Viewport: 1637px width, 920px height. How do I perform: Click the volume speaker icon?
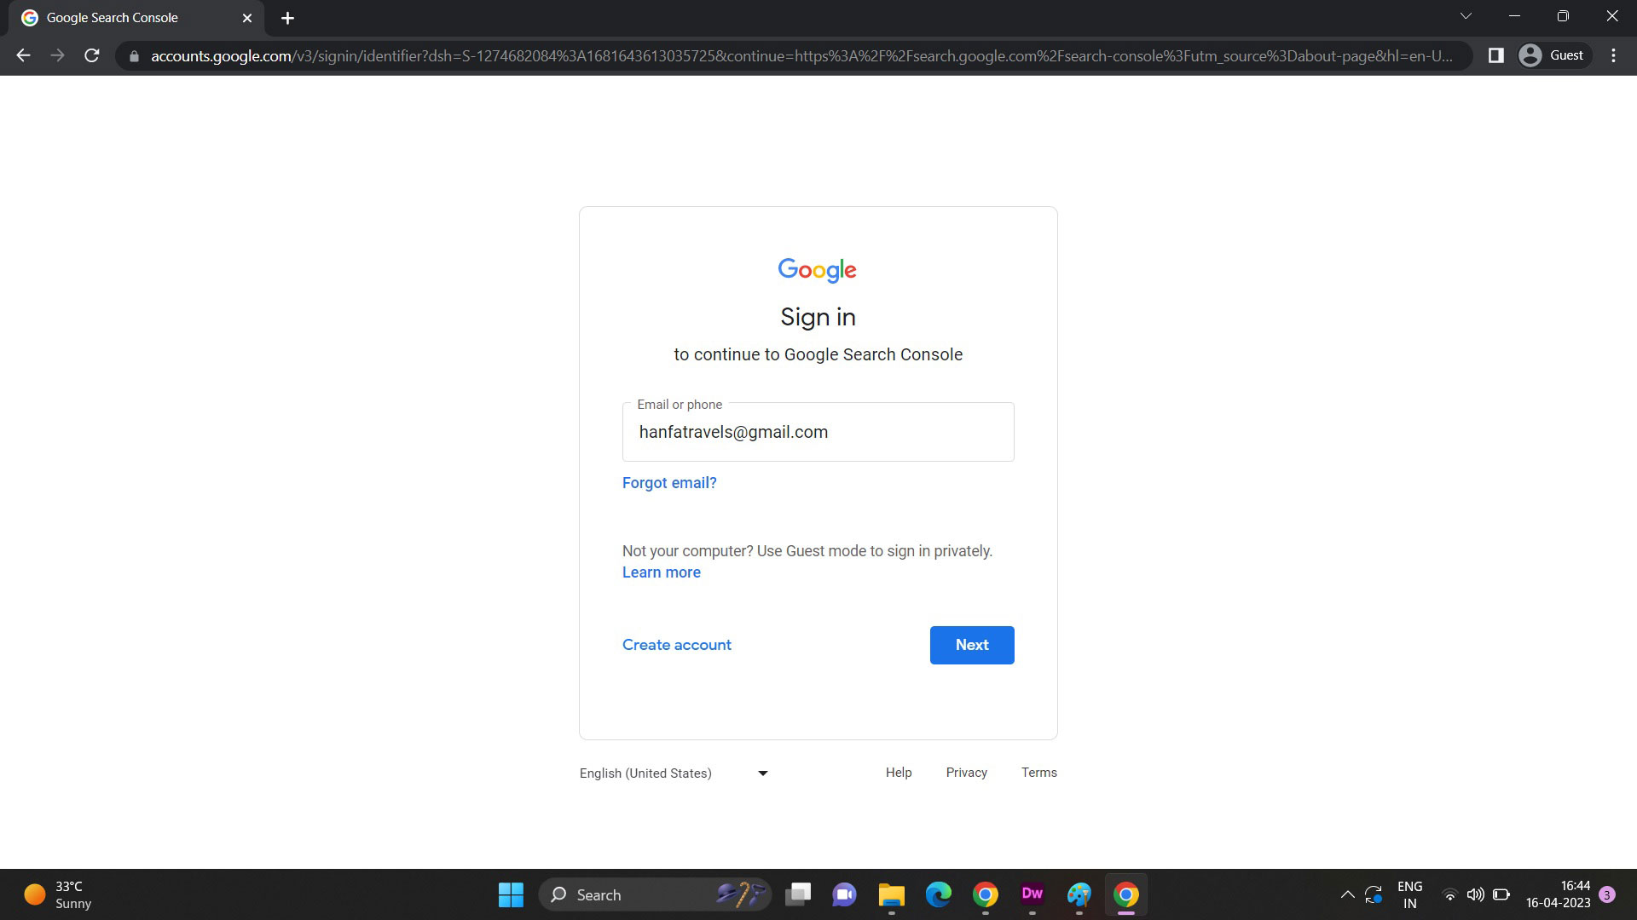[1475, 894]
